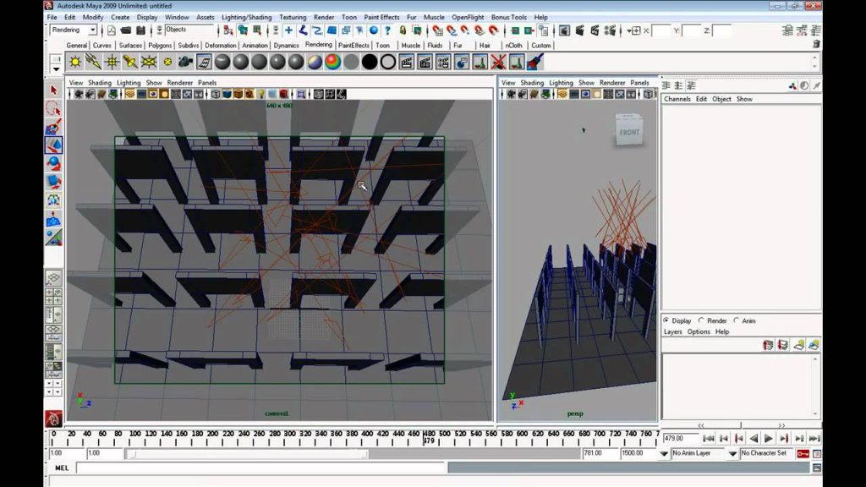Select the Rotate tool in toolbox
866x487 pixels.
53,163
